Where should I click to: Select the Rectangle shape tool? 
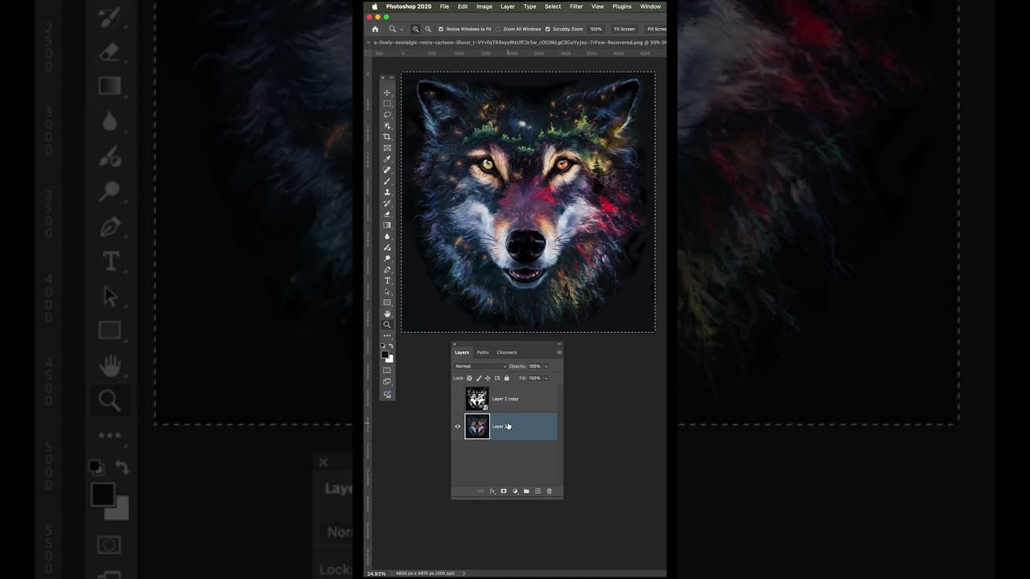[387, 302]
